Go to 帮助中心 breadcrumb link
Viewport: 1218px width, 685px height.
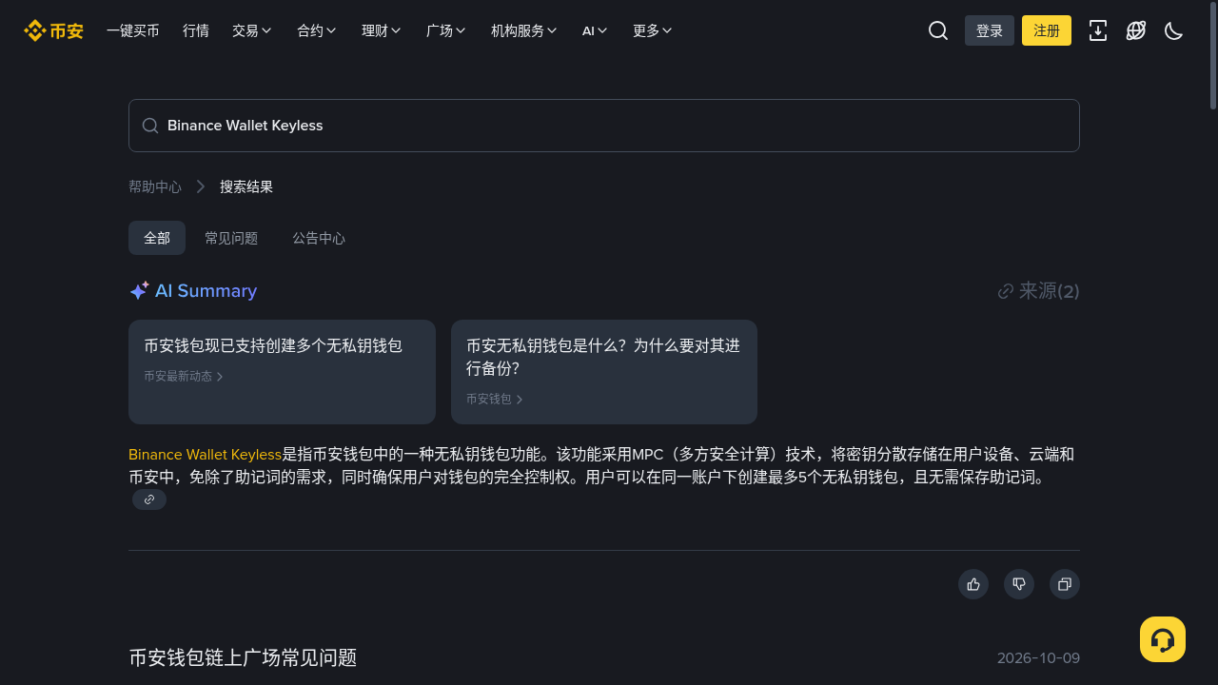155,186
